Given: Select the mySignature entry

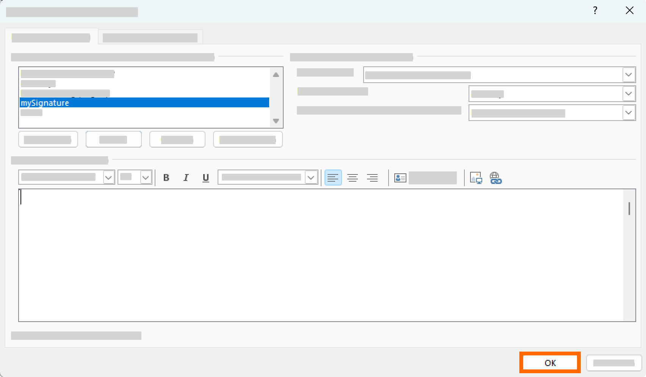Looking at the screenshot, I should 144,103.
